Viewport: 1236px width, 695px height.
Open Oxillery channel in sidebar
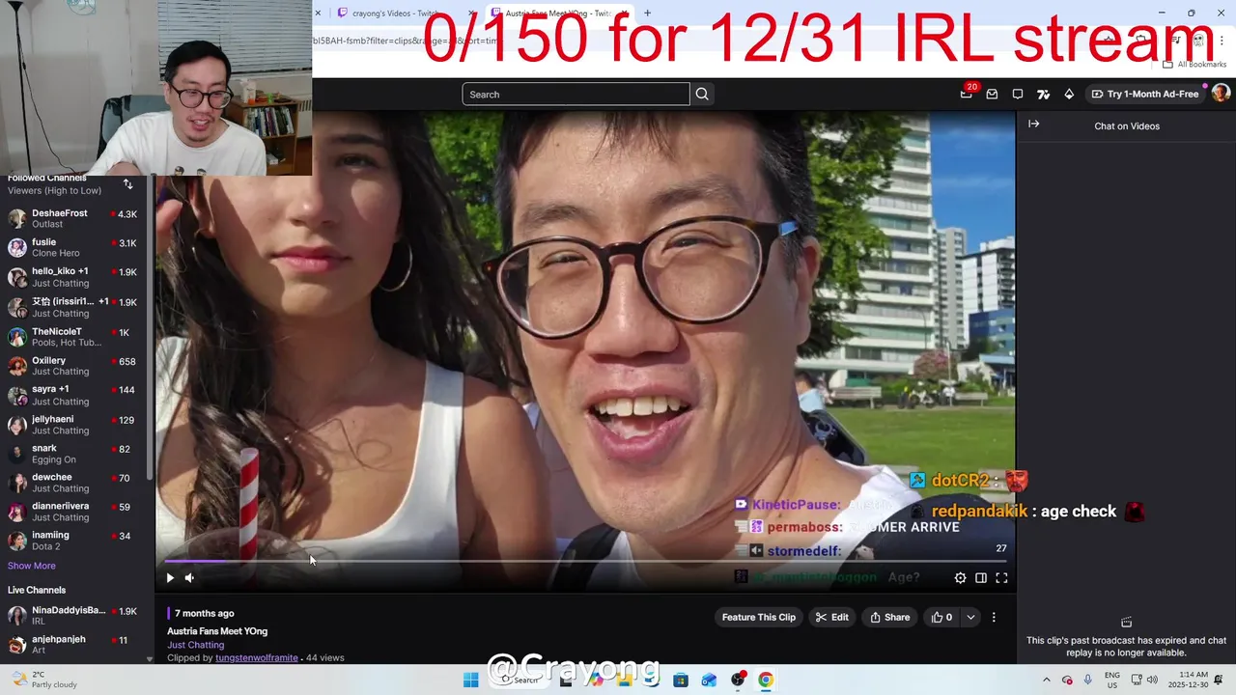coord(74,366)
